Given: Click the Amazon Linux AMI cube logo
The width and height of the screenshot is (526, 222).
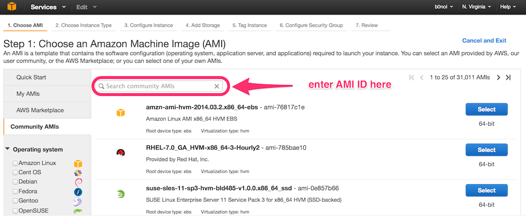Looking at the screenshot, I should (120, 113).
